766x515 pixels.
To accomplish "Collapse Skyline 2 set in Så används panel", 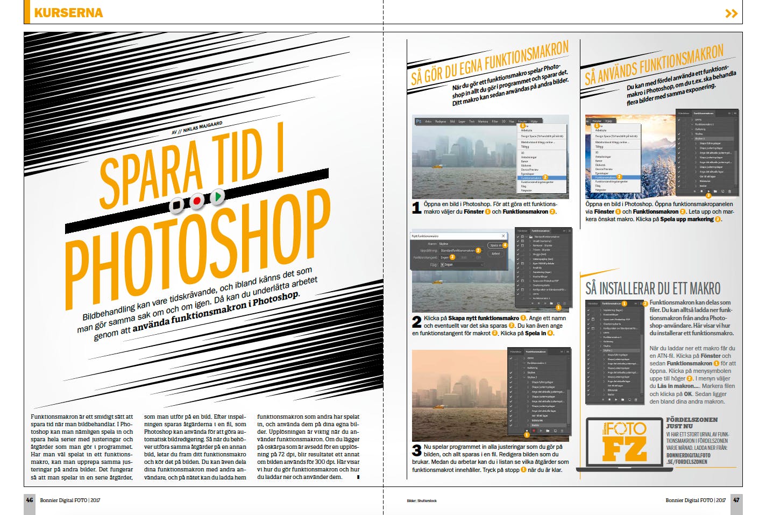I will click(692, 139).
